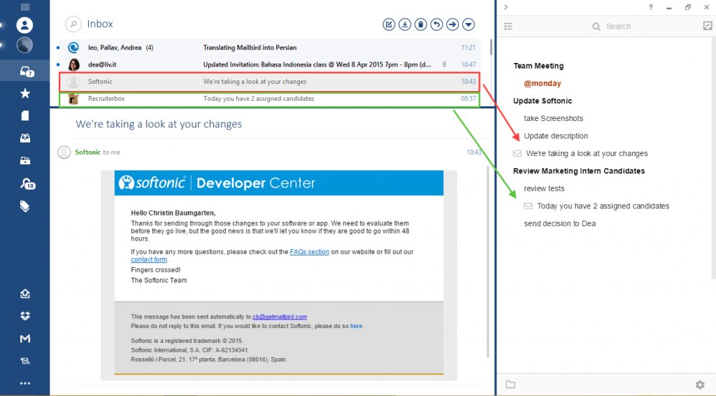
Task: Open the app icon below the Gmail icon
Action: coord(25,361)
